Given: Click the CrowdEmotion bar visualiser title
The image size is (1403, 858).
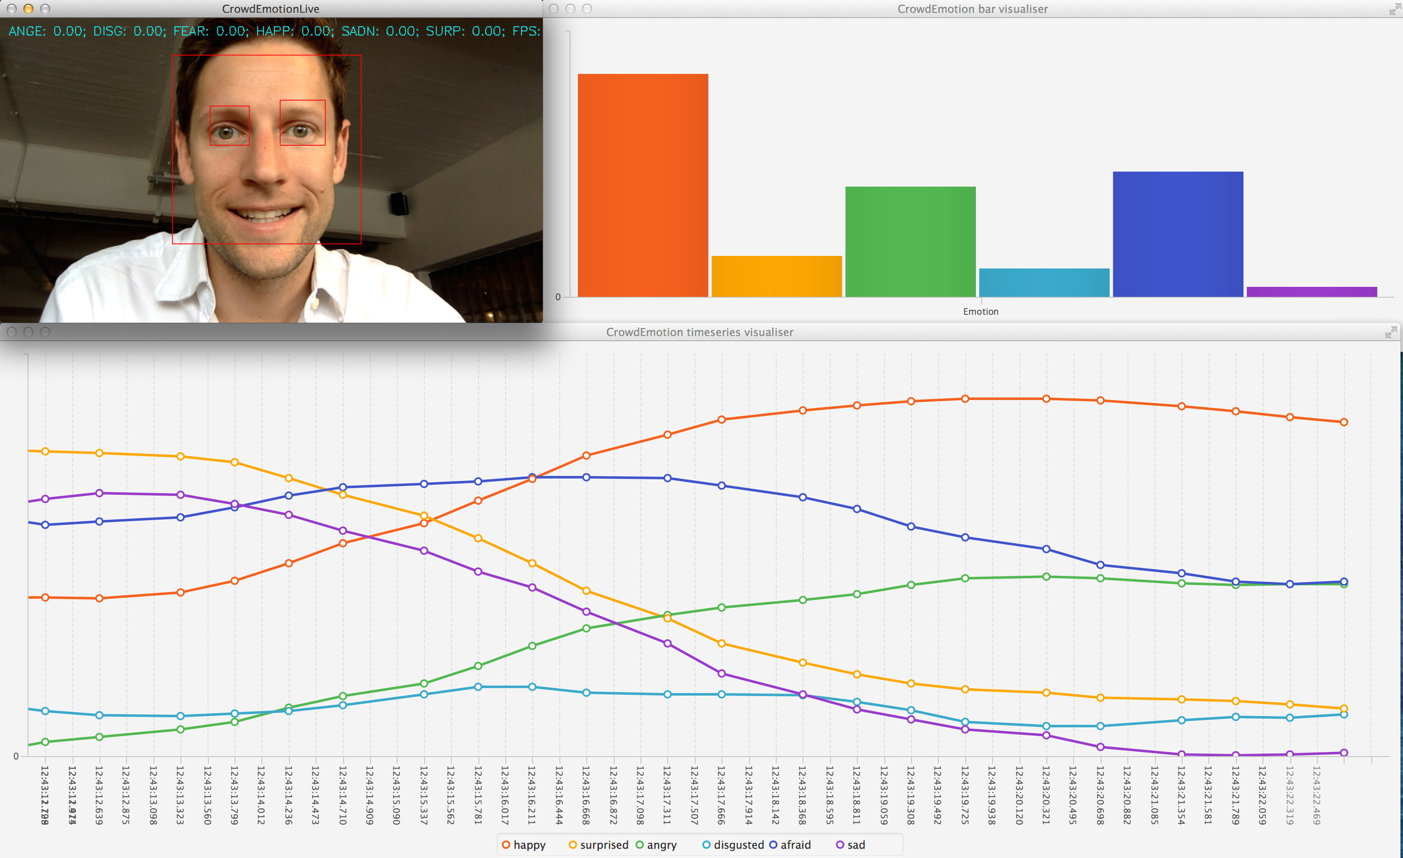Looking at the screenshot, I should point(973,8).
